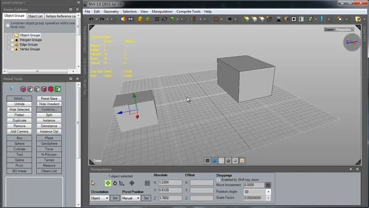
Task: Select the scale tool in the Manipulation panel
Action: pos(122,183)
